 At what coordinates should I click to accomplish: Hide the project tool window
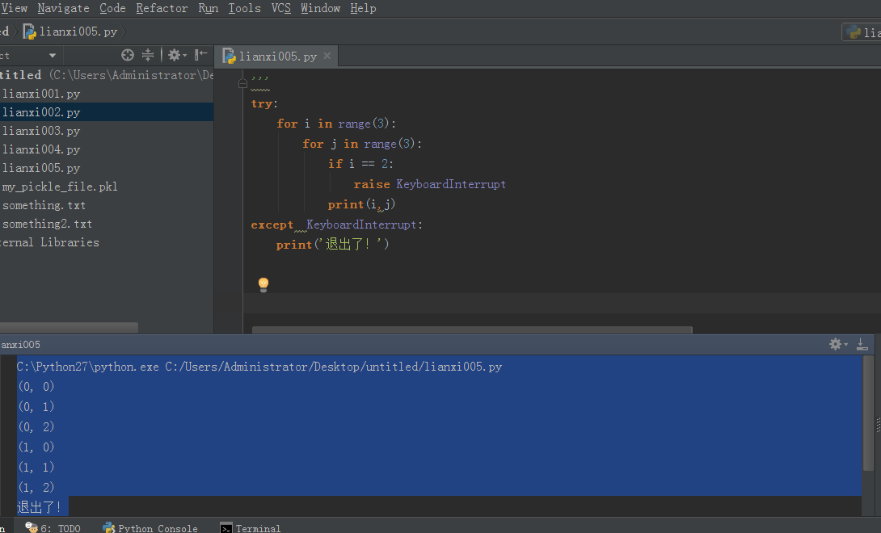pos(201,55)
